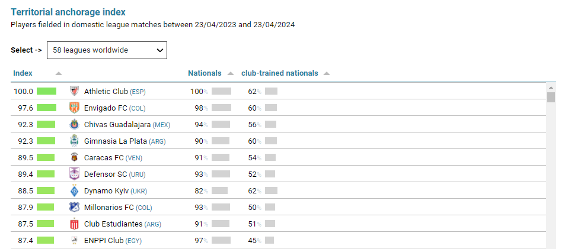This screenshot has width=565, height=249.
Task: Click the Dynamo Kyiv crest icon
Action: coord(74,190)
